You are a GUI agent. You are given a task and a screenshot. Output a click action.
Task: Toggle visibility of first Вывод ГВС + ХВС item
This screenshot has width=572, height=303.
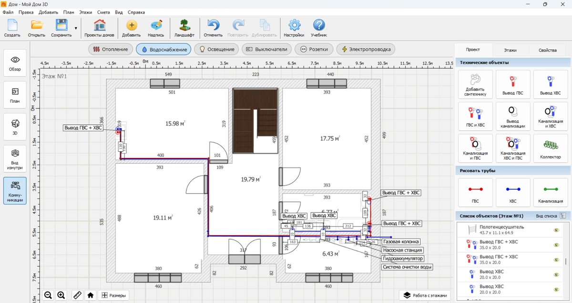coord(556,244)
